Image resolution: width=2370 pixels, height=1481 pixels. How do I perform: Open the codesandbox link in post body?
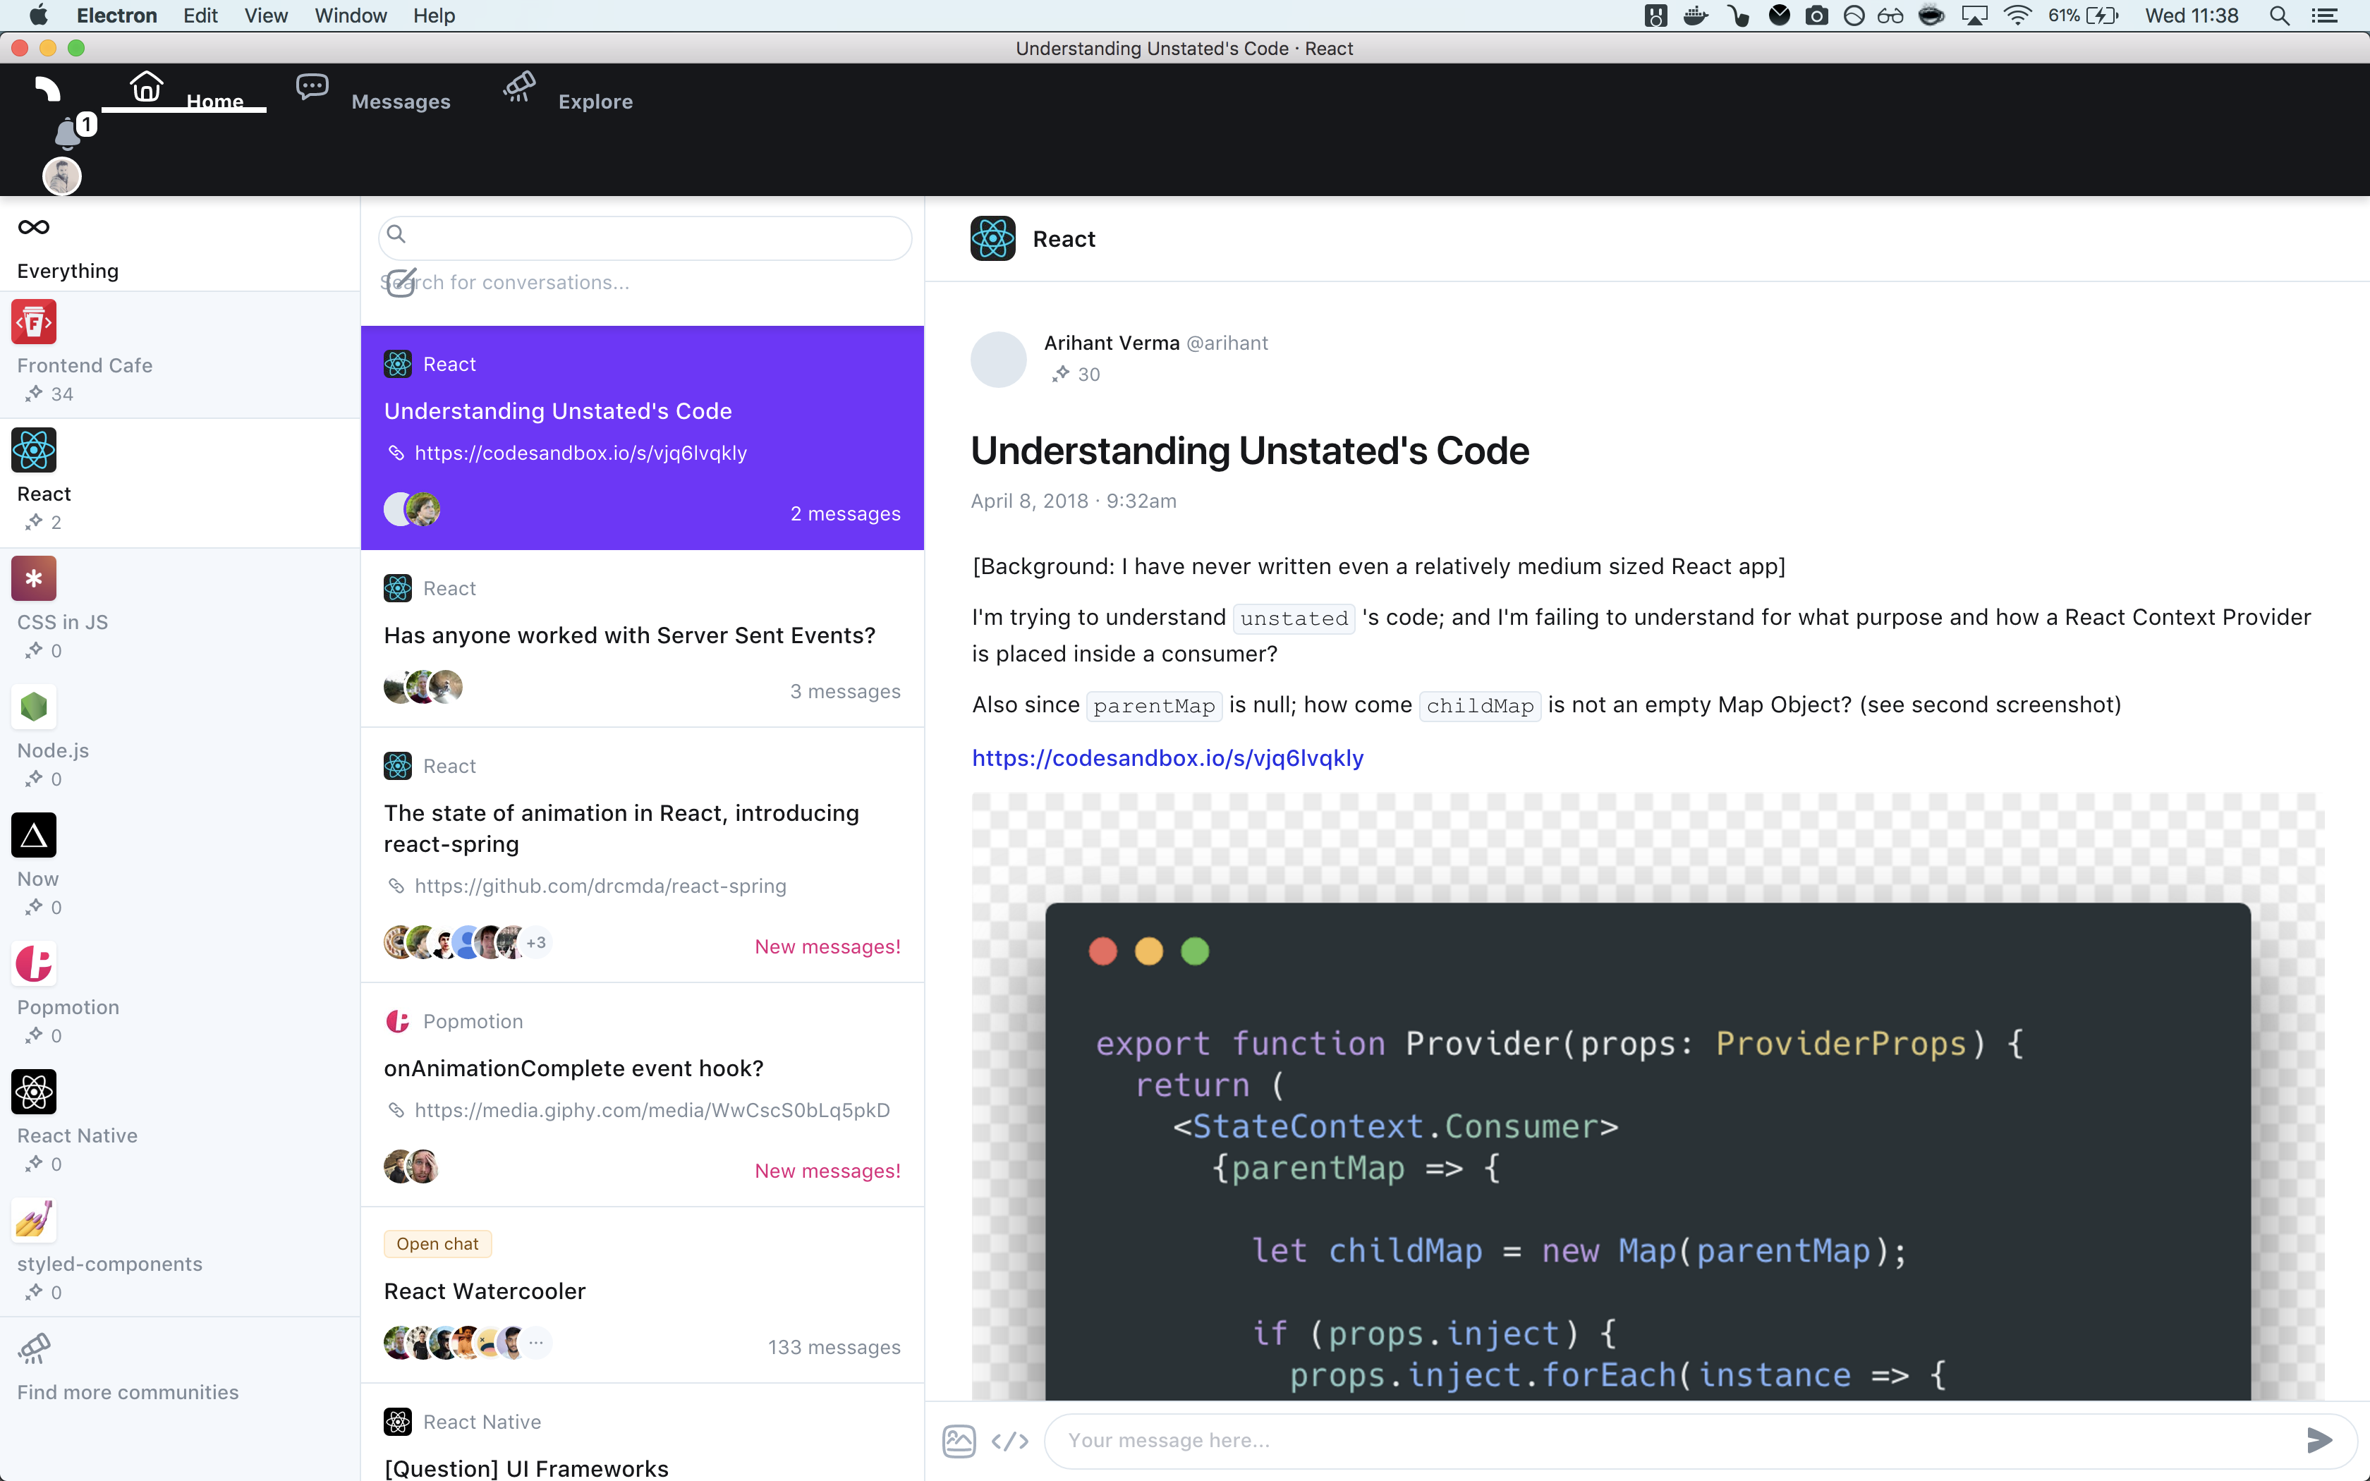1167,757
